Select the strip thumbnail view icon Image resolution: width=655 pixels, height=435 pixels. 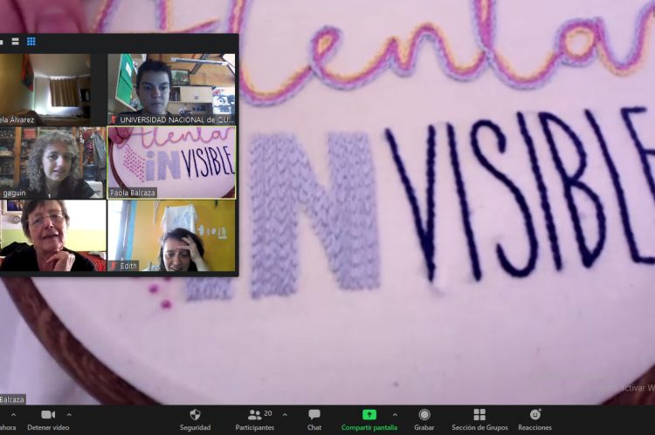[x=15, y=41]
